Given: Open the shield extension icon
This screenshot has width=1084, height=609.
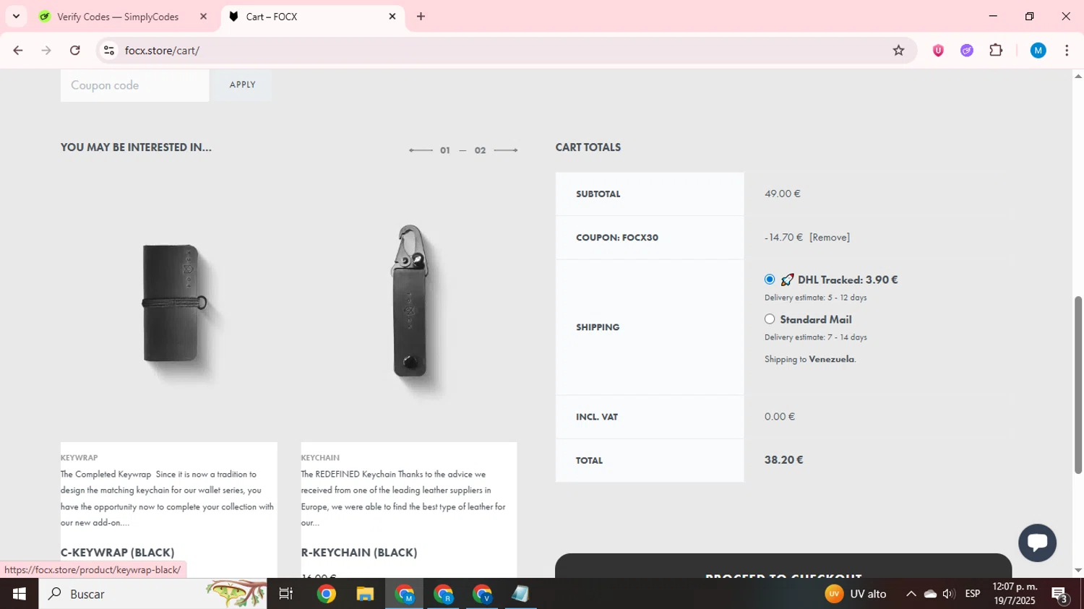Looking at the screenshot, I should tap(938, 51).
